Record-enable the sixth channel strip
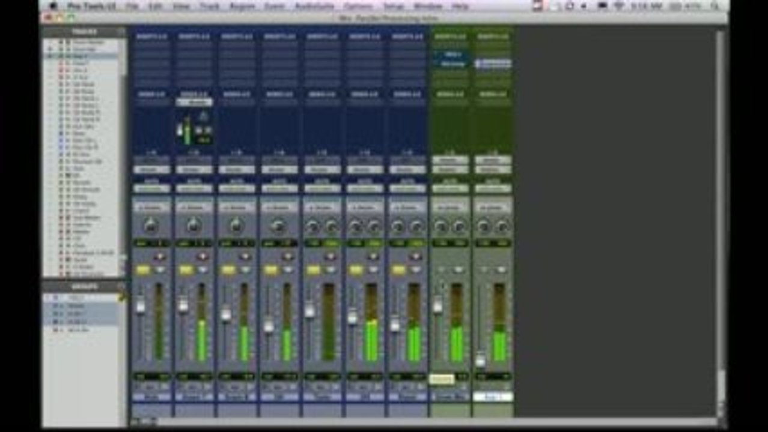This screenshot has width=768, height=432. tap(373, 257)
